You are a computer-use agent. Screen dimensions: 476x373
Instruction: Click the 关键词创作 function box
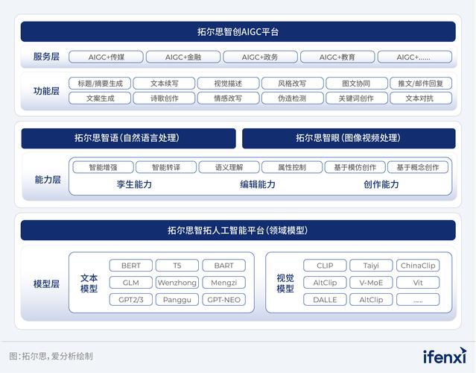[x=357, y=98]
